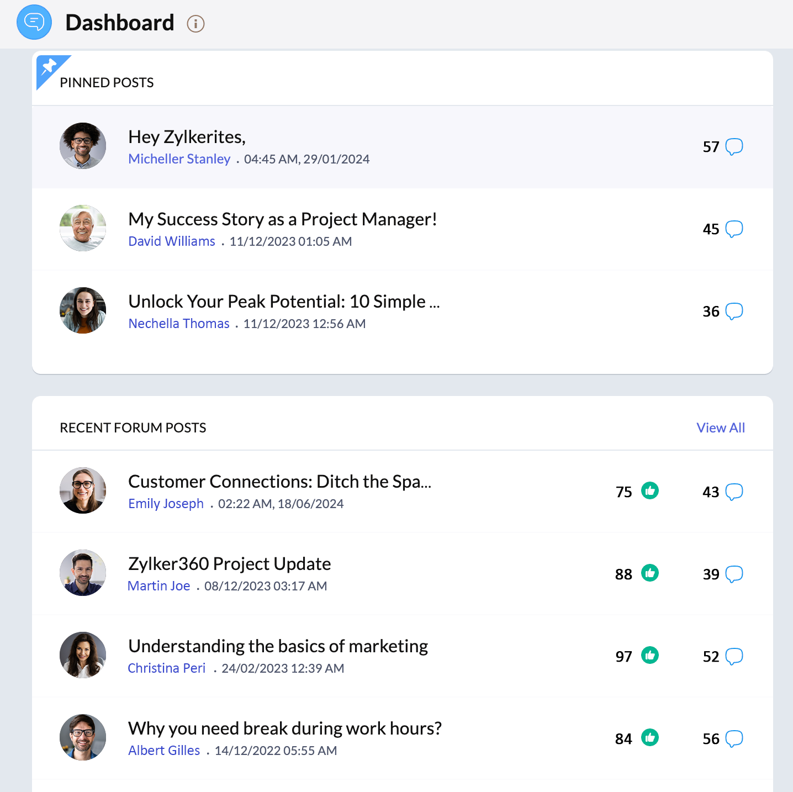Click comment icon for My Success Story post

pos(733,229)
